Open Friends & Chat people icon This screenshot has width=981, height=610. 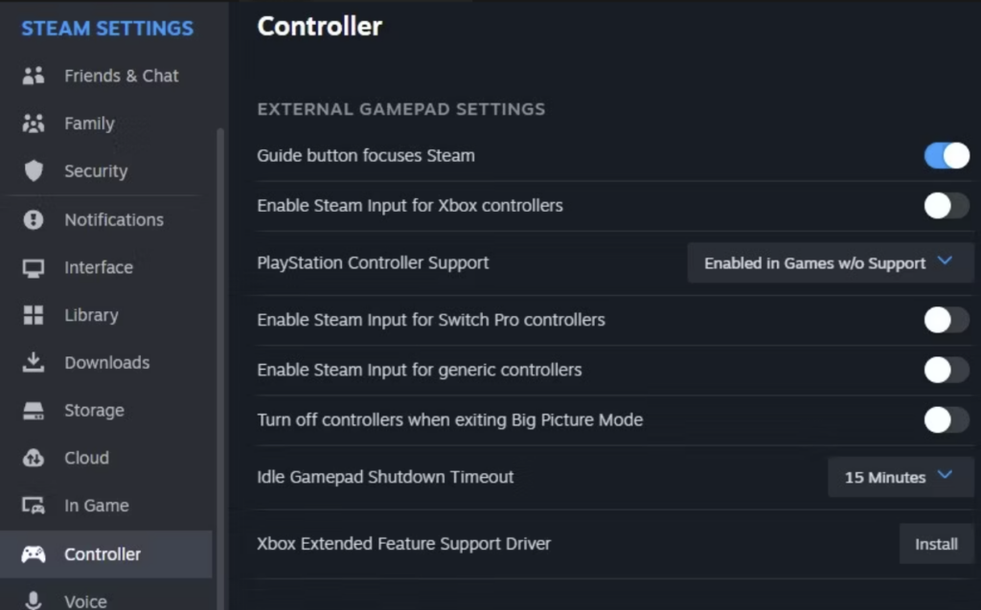34,76
